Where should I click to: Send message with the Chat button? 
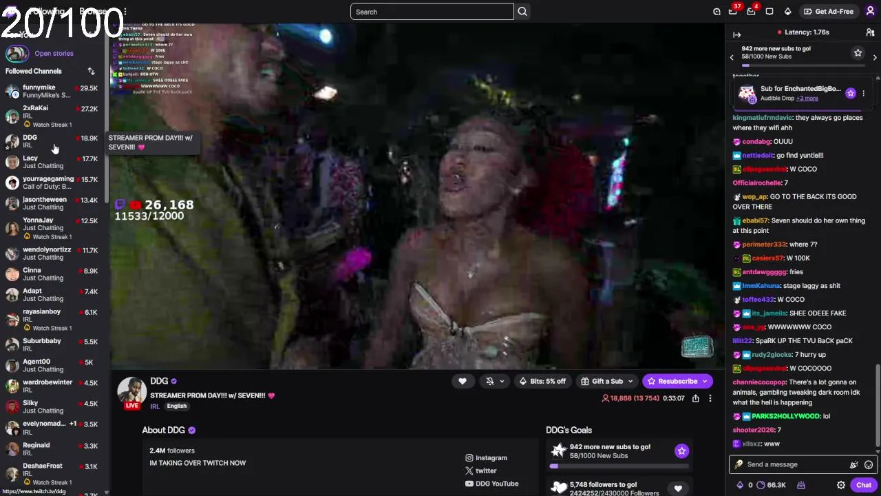pos(864,485)
